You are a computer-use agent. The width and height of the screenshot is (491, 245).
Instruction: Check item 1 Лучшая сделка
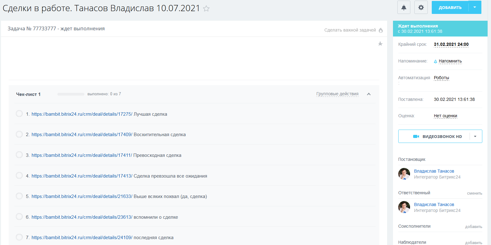(19, 114)
